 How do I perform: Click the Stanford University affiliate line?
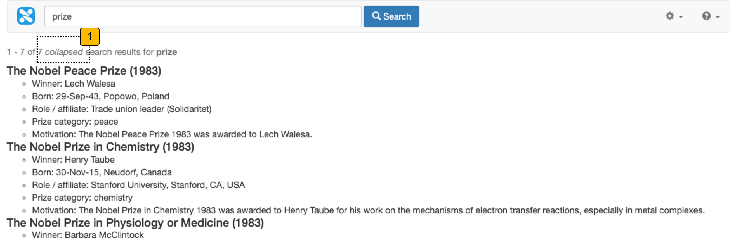[x=138, y=185]
